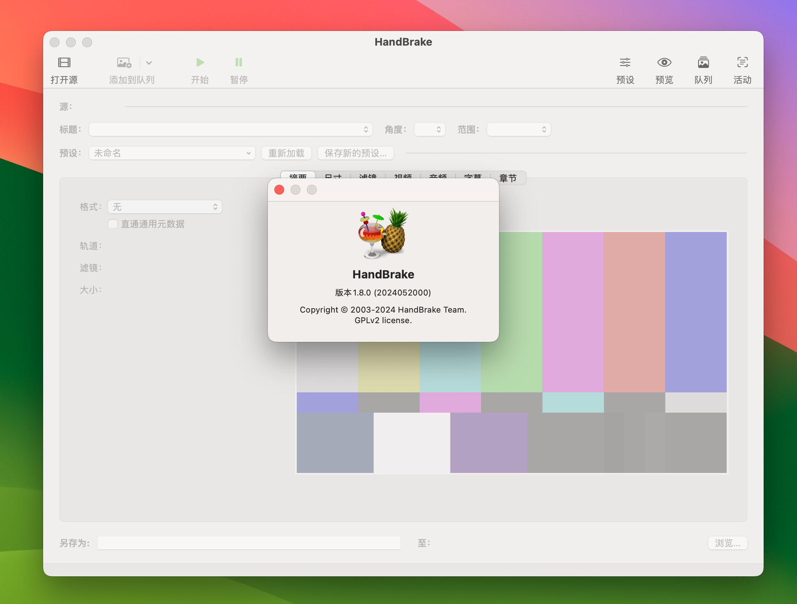Screen dimensions: 797x604
Task: Click the Copyright 2003-2024 HandBrake Team text
Action: coord(383,310)
